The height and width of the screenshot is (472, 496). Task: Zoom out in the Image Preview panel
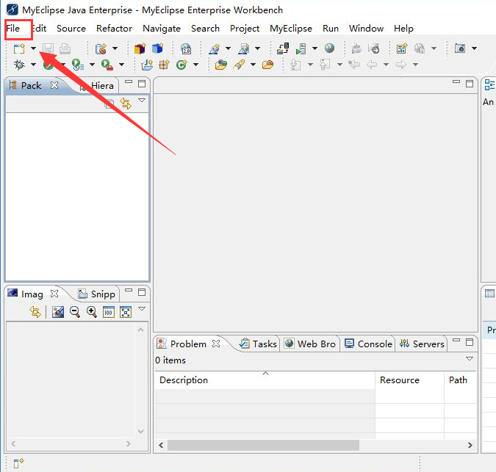point(75,312)
